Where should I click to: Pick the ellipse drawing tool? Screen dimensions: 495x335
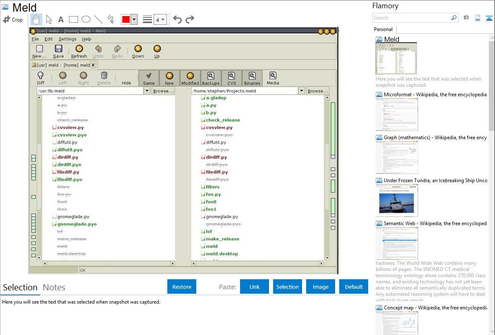pyautogui.click(x=86, y=19)
